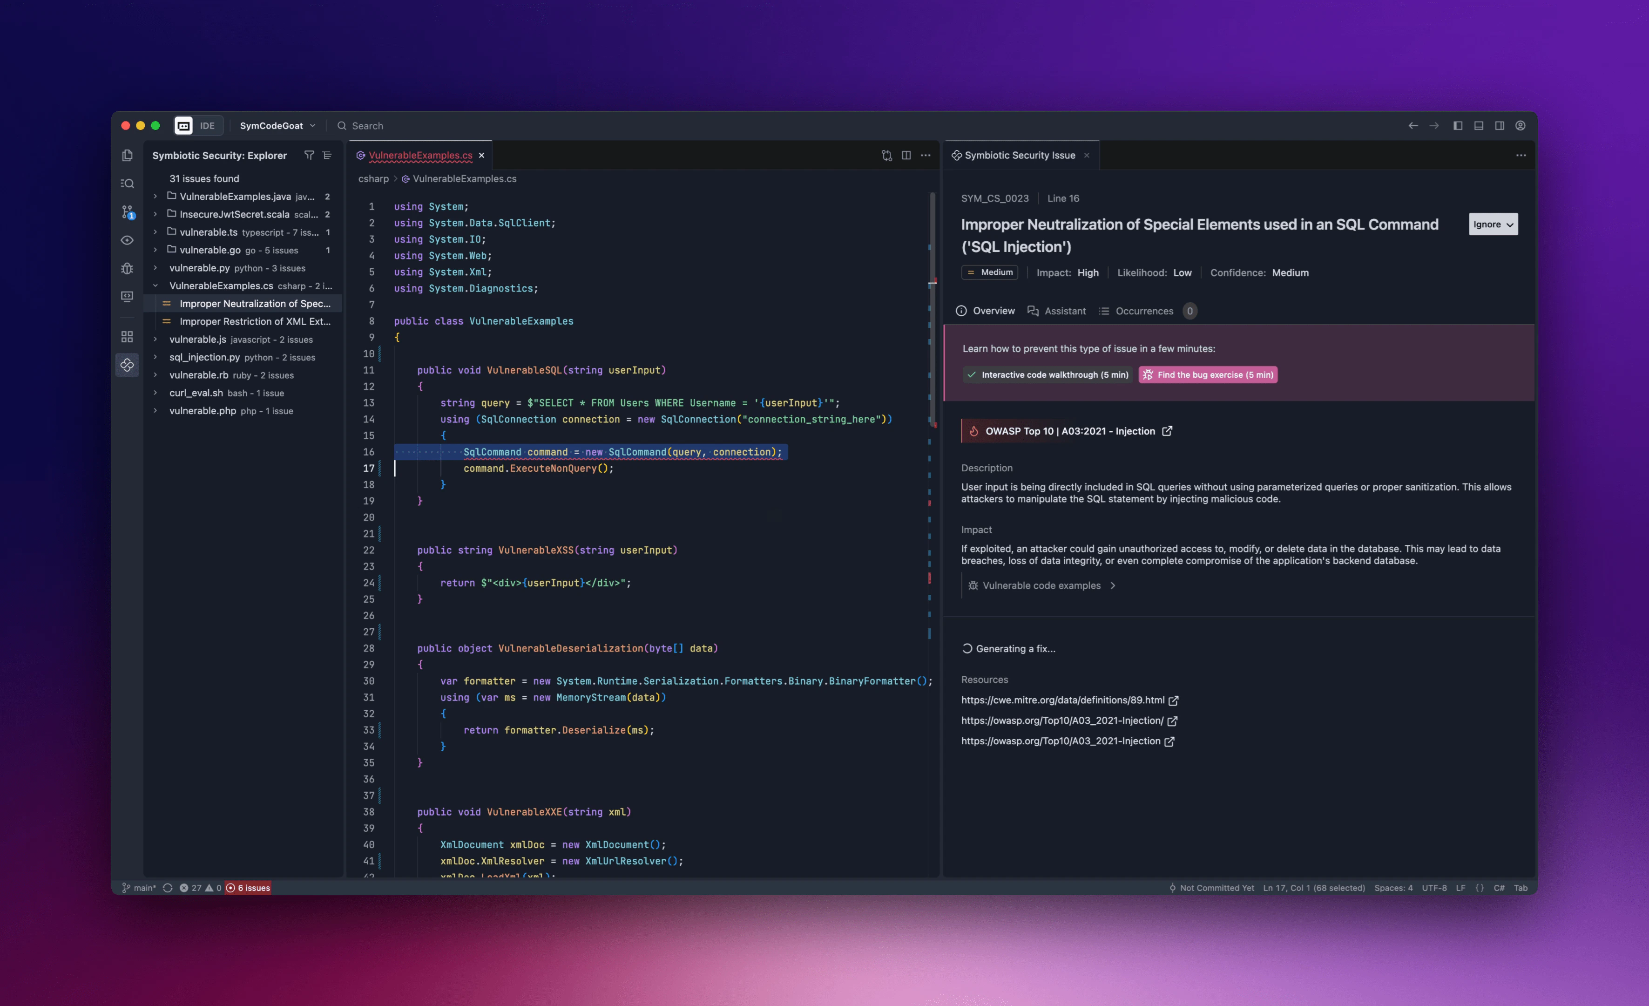
Task: Expand vulnerable.ts tree node
Action: pyautogui.click(x=155, y=232)
